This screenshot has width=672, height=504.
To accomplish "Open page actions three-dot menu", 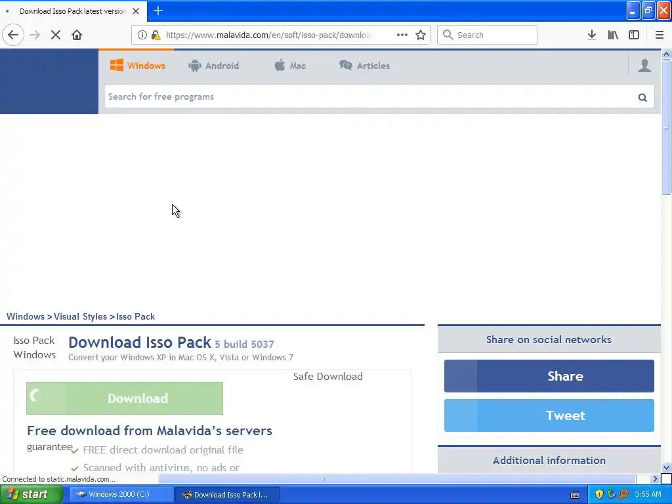I will pos(402,35).
